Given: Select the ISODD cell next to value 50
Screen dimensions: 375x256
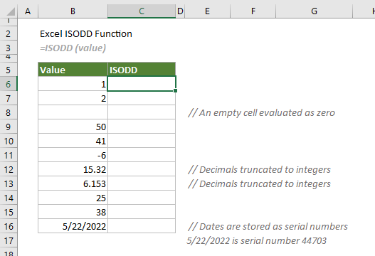Looking at the screenshot, I should (x=142, y=127).
